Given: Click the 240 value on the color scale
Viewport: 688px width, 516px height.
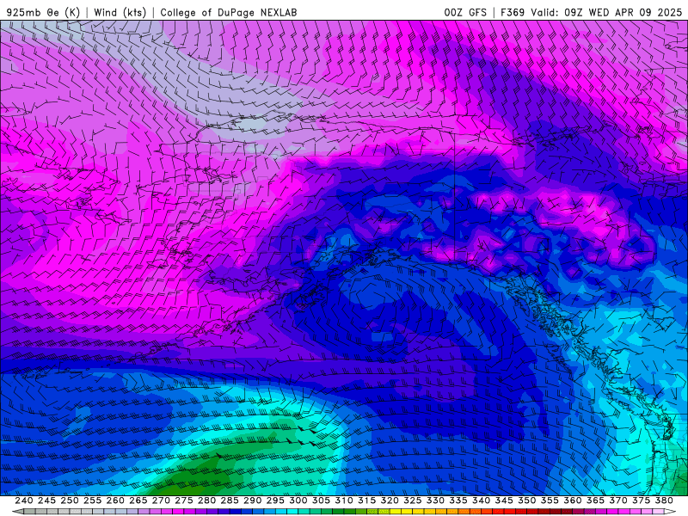Looking at the screenshot, I should 24,501.
